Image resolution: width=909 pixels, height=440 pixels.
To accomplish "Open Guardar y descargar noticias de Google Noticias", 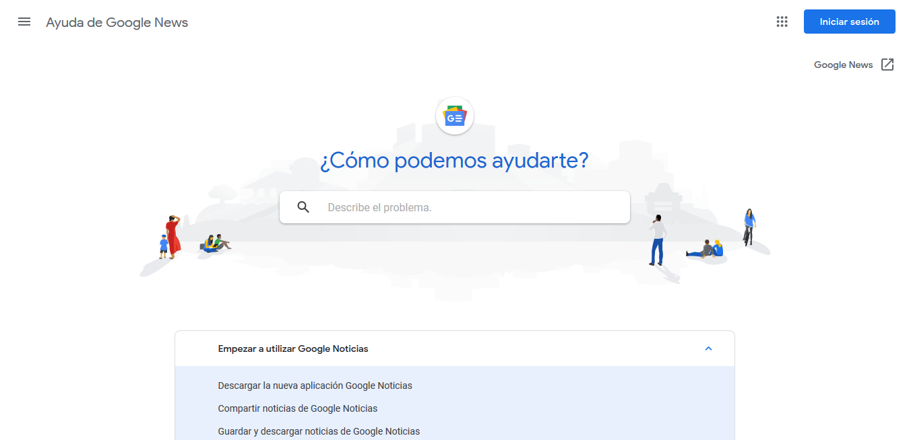I will click(x=319, y=431).
